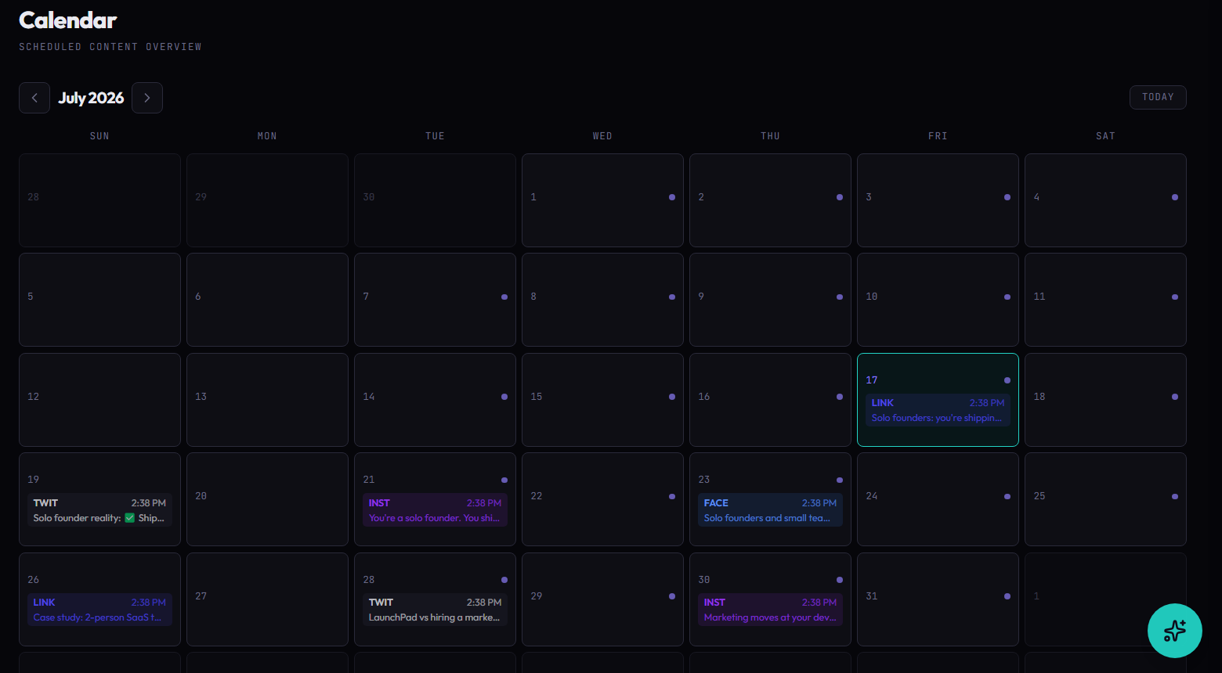Image resolution: width=1222 pixels, height=673 pixels.
Task: Open the INST post on July 21
Action: click(x=435, y=510)
